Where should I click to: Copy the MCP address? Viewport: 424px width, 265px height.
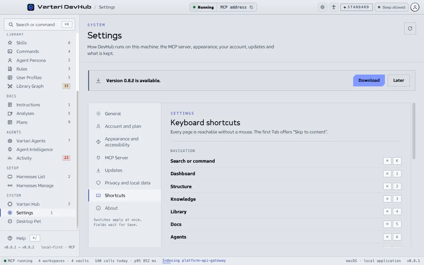pos(251,7)
